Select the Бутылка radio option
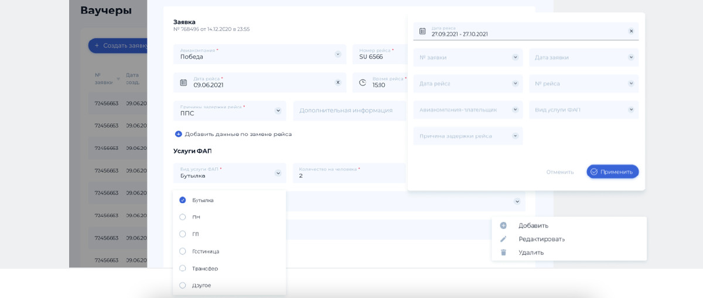This screenshot has width=703, height=298. coord(183,200)
